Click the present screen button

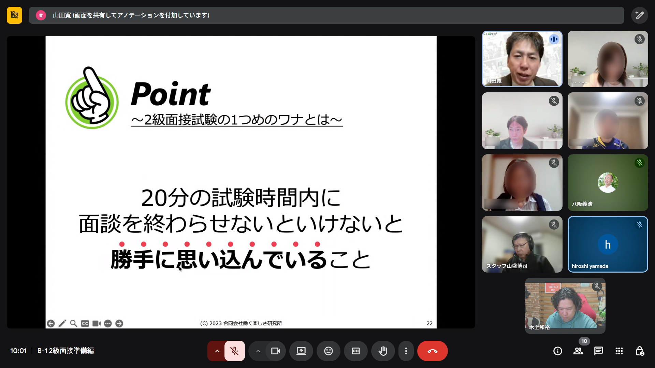(x=301, y=351)
